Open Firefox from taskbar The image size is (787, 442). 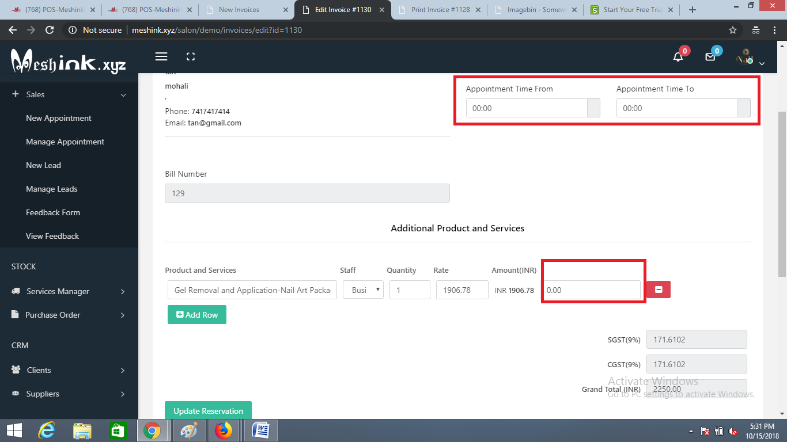(224, 430)
